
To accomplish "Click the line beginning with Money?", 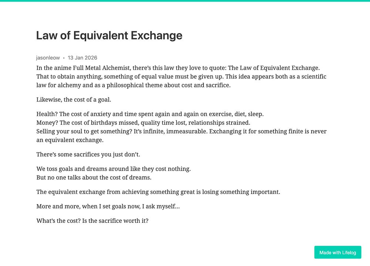I will pos(143,123).
